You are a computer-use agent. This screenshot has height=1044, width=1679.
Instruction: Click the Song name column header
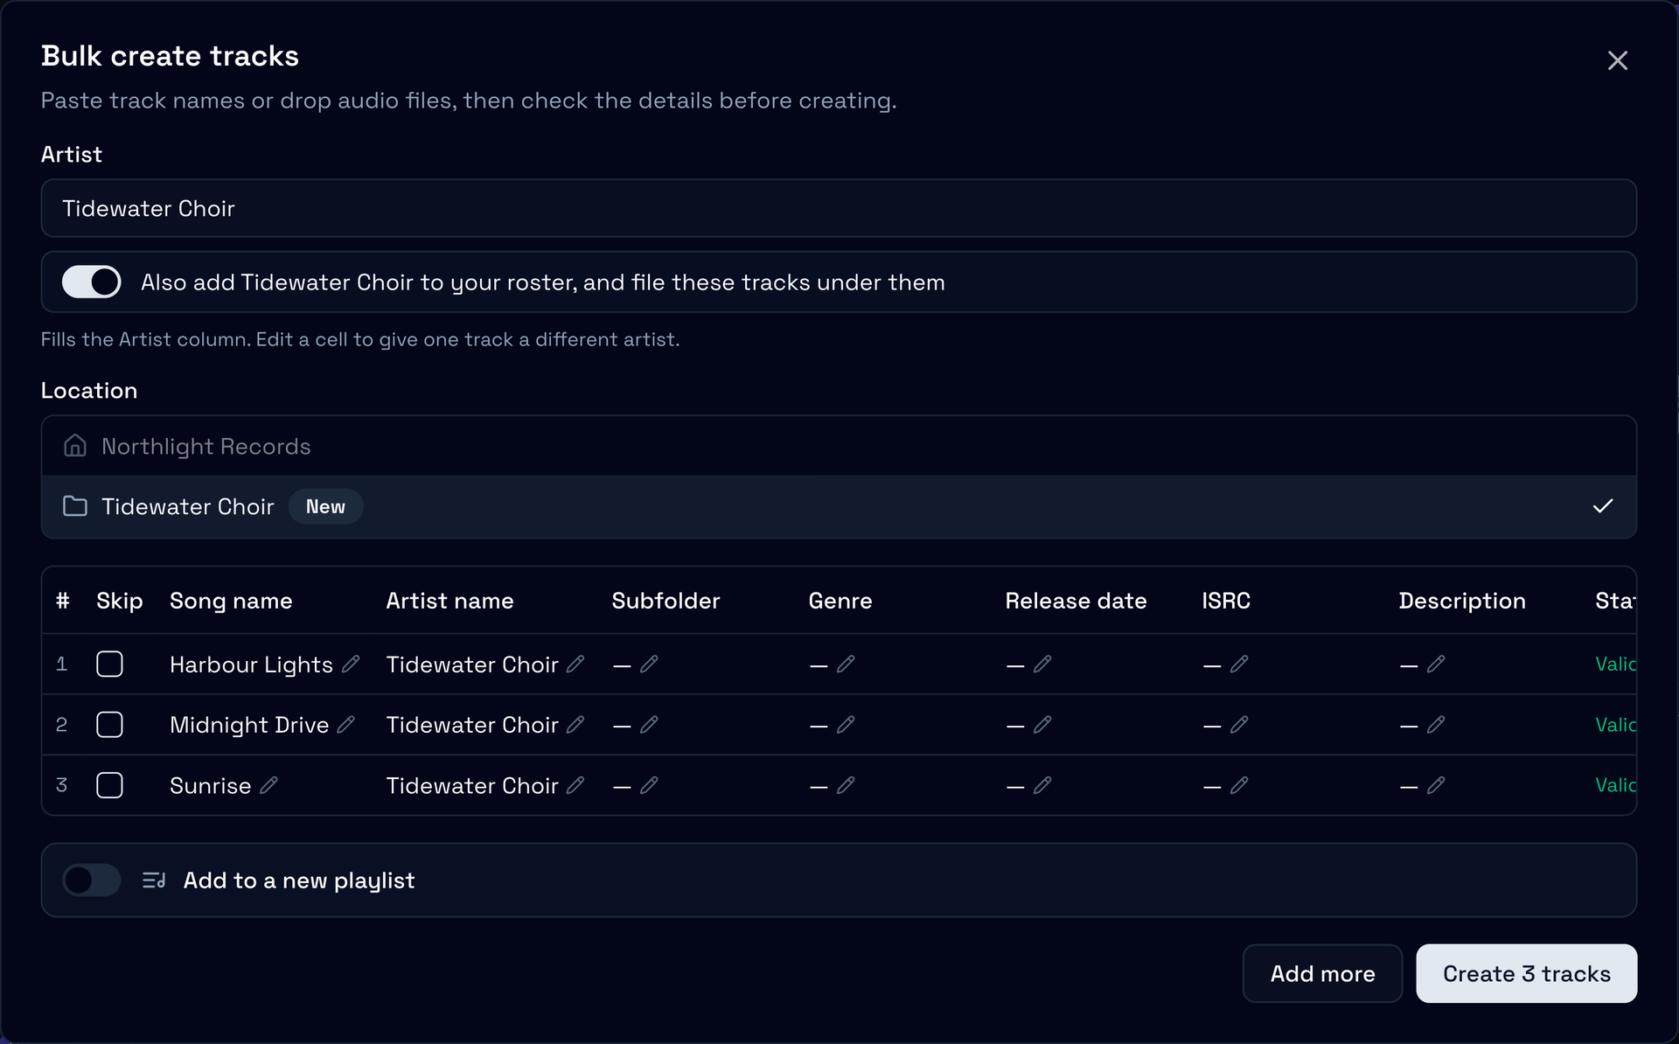[x=231, y=601]
